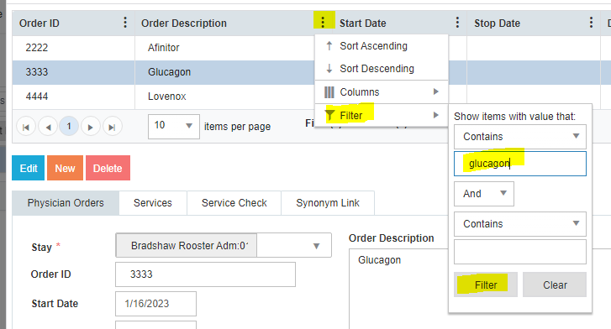
Task: Switch to Service Check tab
Action: (234, 203)
